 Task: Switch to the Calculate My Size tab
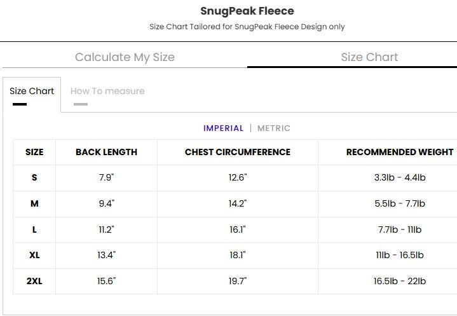[x=125, y=57]
